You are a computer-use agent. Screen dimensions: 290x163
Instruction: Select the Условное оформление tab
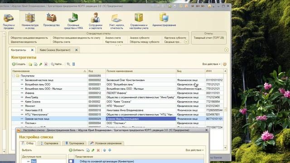(x=106, y=143)
